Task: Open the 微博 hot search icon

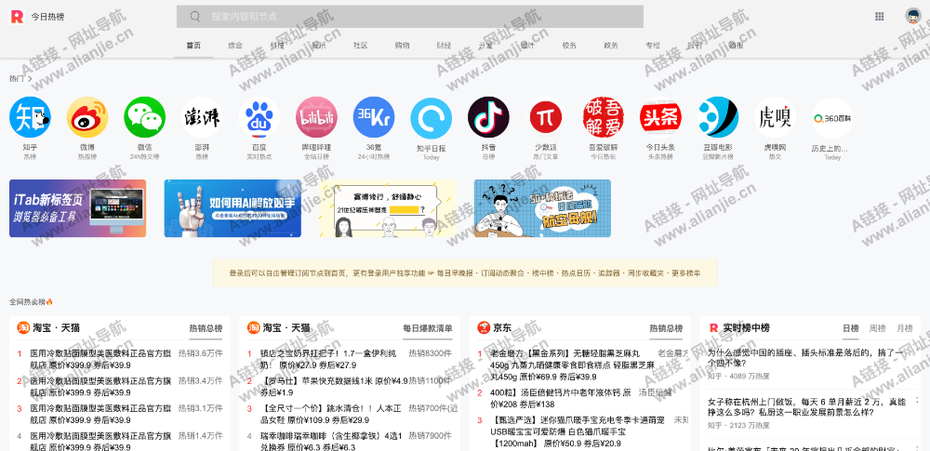Action: tap(87, 117)
